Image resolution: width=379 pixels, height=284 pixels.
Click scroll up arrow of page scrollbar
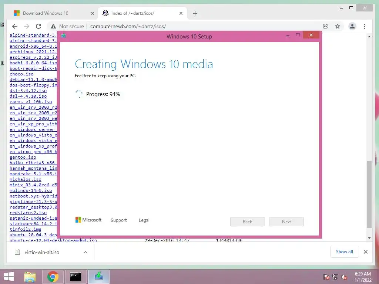click(369, 37)
